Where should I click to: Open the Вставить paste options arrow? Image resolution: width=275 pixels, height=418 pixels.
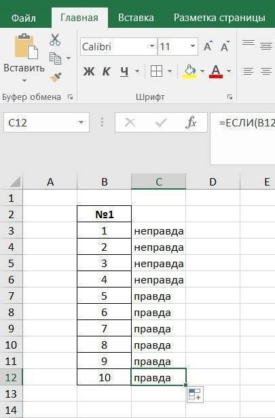coord(24,80)
